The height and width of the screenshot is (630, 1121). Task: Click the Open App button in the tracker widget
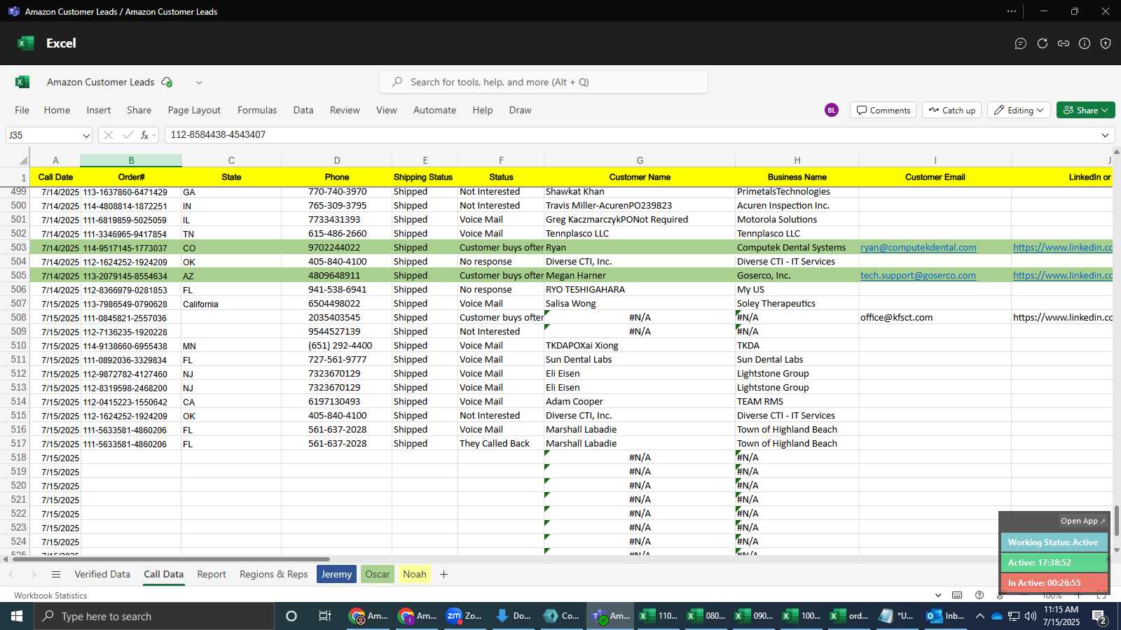coord(1082,521)
